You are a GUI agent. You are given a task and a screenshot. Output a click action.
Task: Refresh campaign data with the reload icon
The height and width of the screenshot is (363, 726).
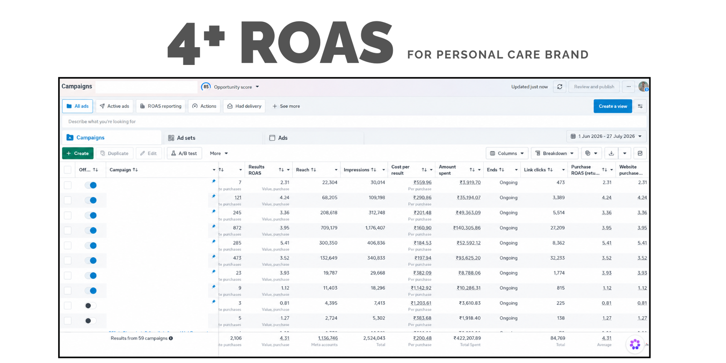point(559,87)
